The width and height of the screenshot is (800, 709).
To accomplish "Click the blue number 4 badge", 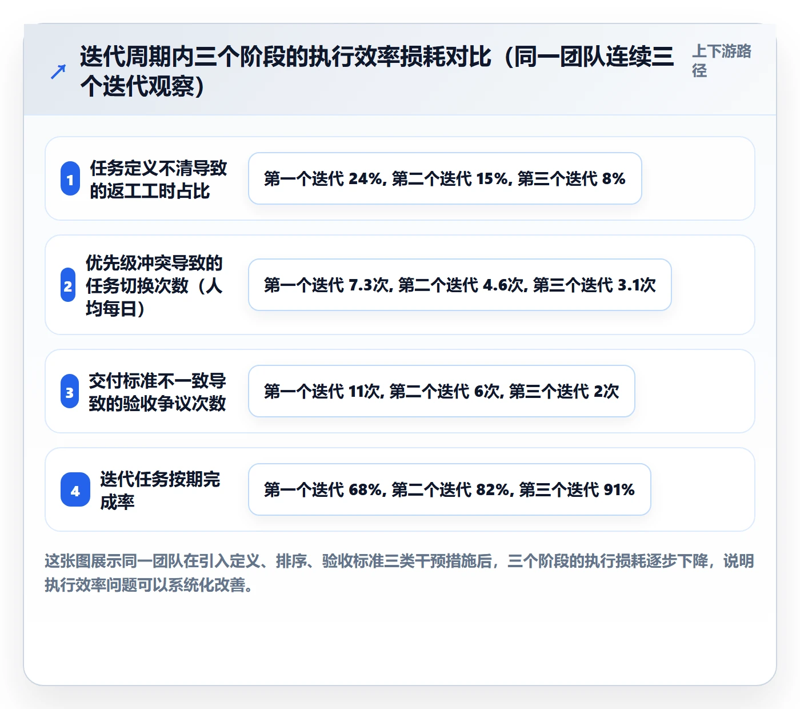I will (x=75, y=490).
